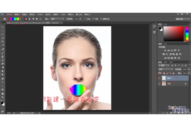Select the top layer thumbnail
The image size is (191, 127).
click(164, 78)
